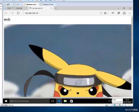Screen dimensions: 139x112
Task: Click the VMware sound device status icon
Action: pos(120,105)
